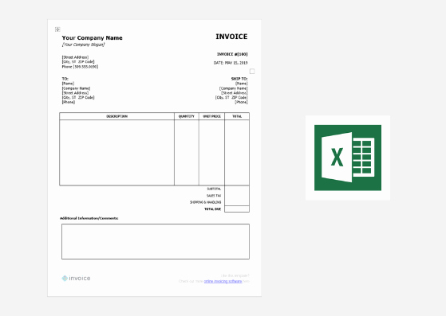The height and width of the screenshot is (316, 446).
Task: Select the TOTAL column header
Action: (x=237, y=116)
